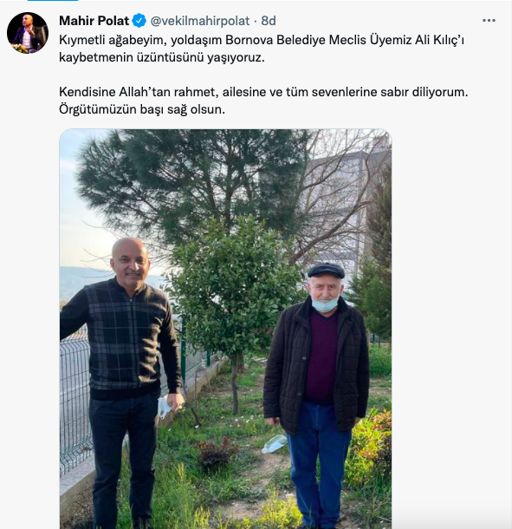Open the Mahir Polat display name link

pyautogui.click(x=94, y=21)
